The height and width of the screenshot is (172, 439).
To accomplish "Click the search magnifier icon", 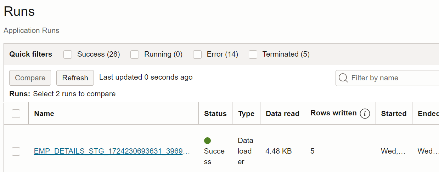I will (x=343, y=78).
